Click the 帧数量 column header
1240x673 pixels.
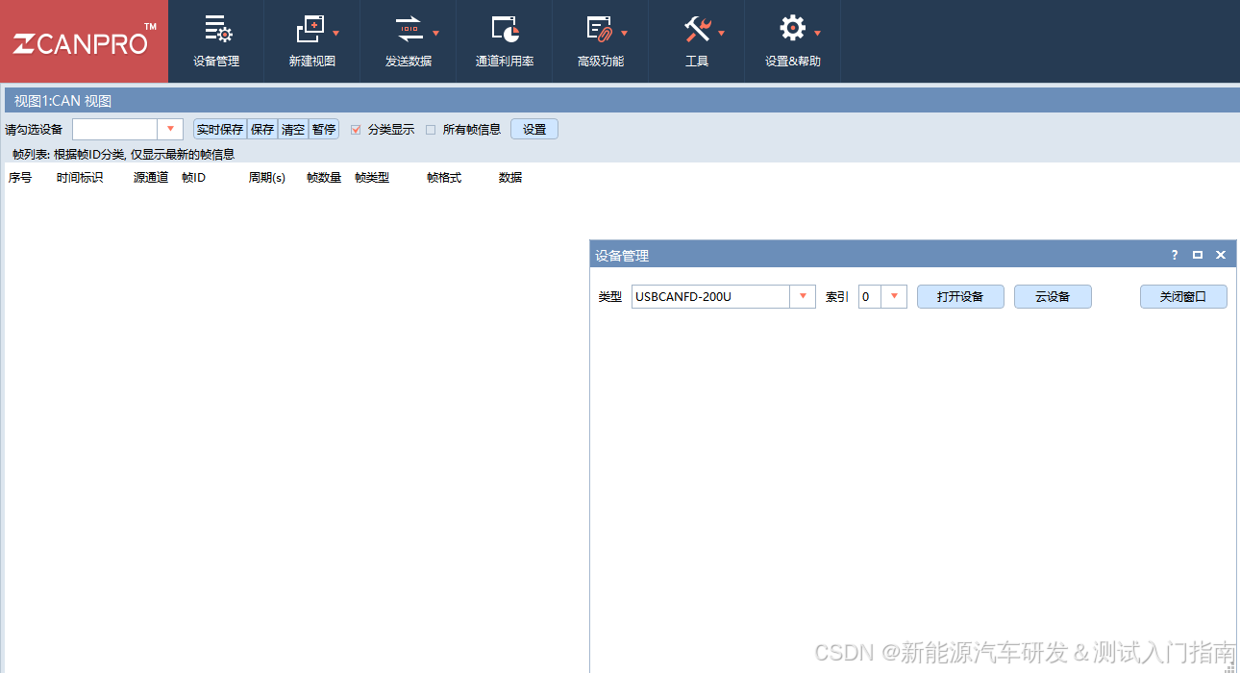(324, 178)
